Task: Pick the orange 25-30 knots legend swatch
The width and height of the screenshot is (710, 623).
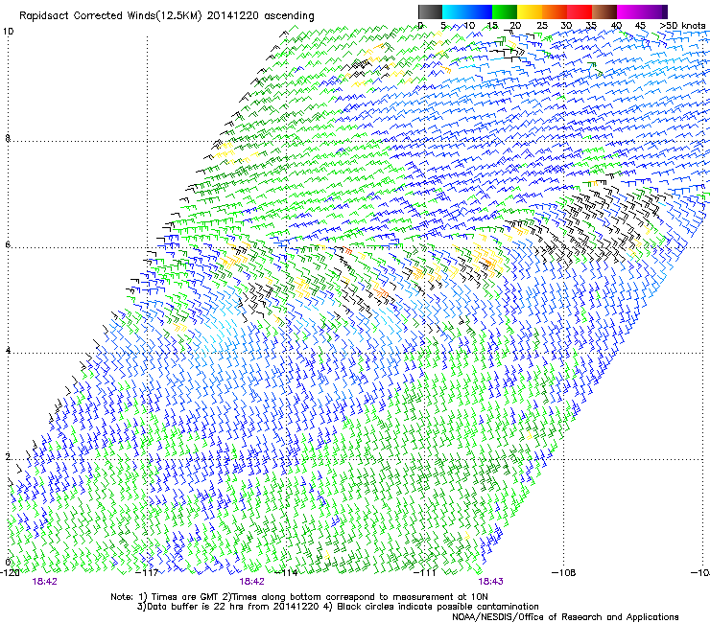Action: tap(555, 12)
